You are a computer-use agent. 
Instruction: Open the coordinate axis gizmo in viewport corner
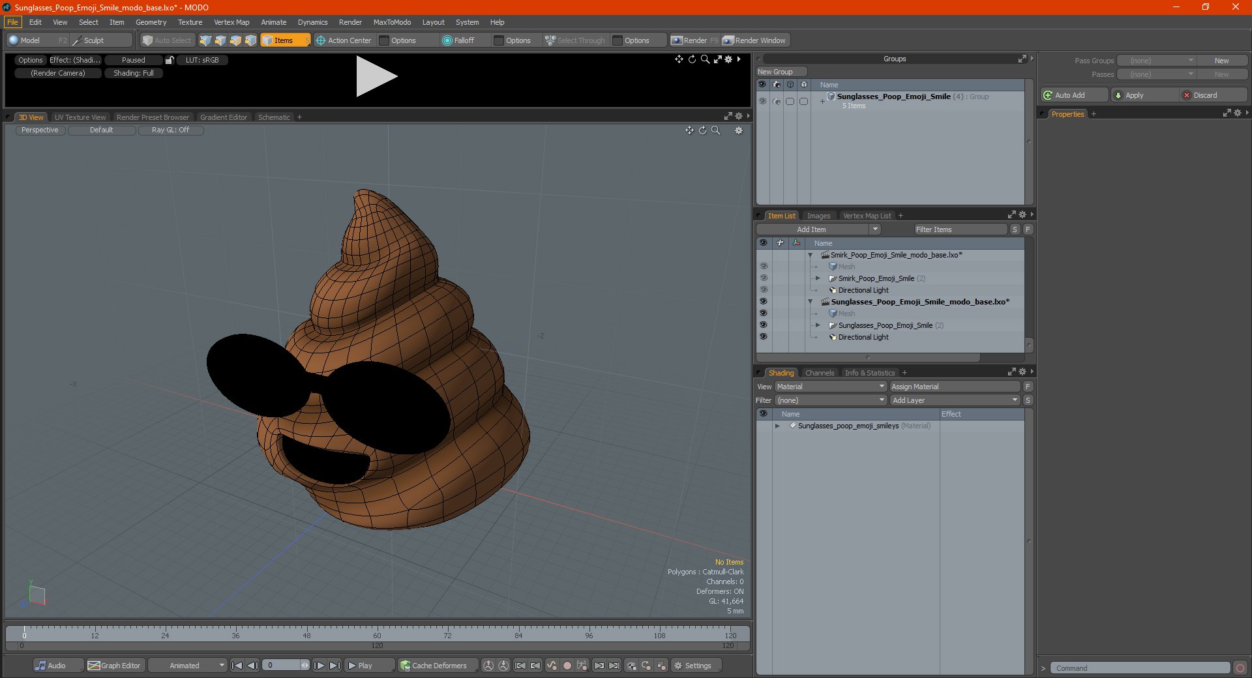point(34,593)
